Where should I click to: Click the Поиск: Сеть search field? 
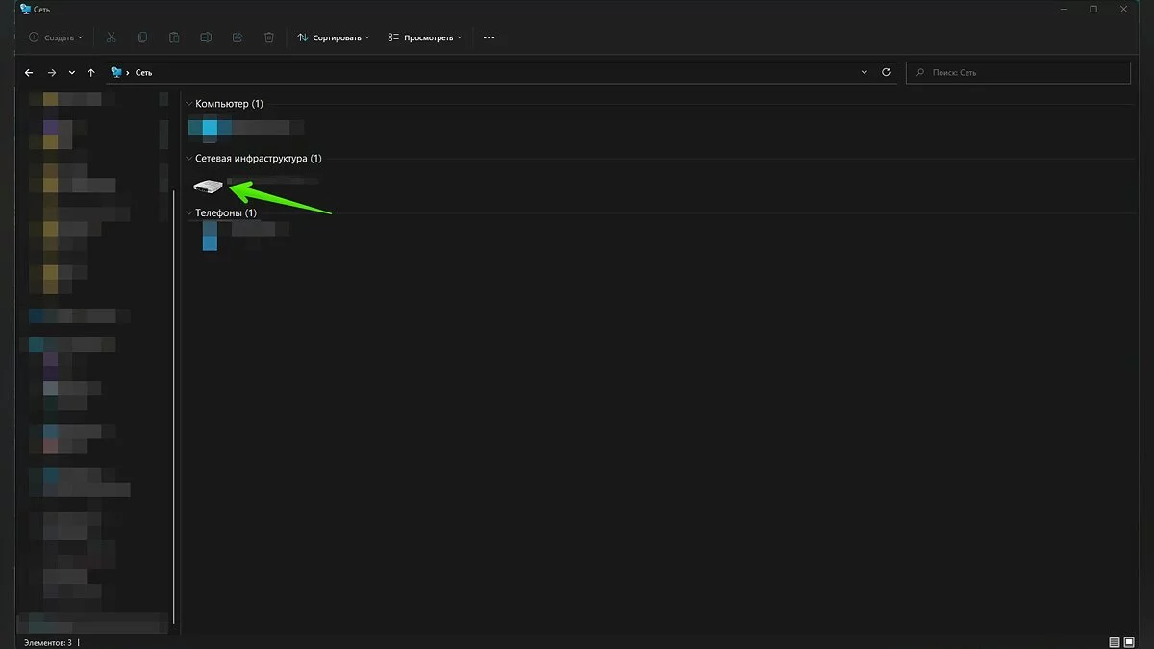click(1018, 72)
